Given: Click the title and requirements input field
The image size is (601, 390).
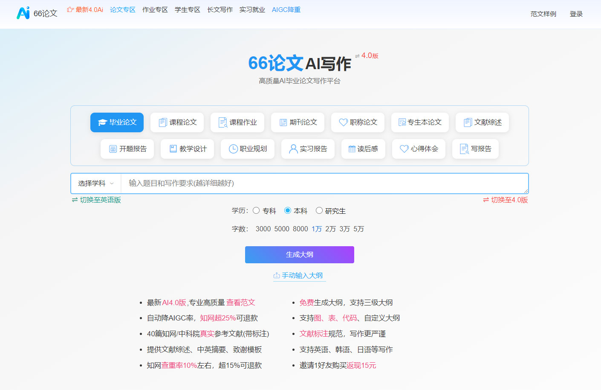Looking at the screenshot, I should click(x=325, y=183).
